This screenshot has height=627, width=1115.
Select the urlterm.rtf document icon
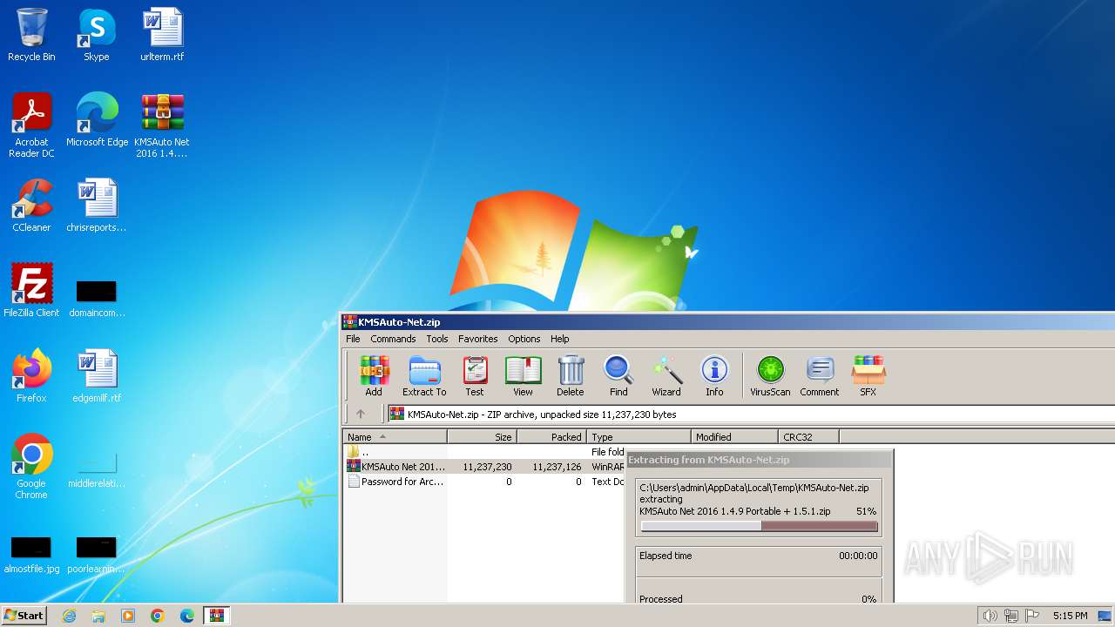click(162, 36)
